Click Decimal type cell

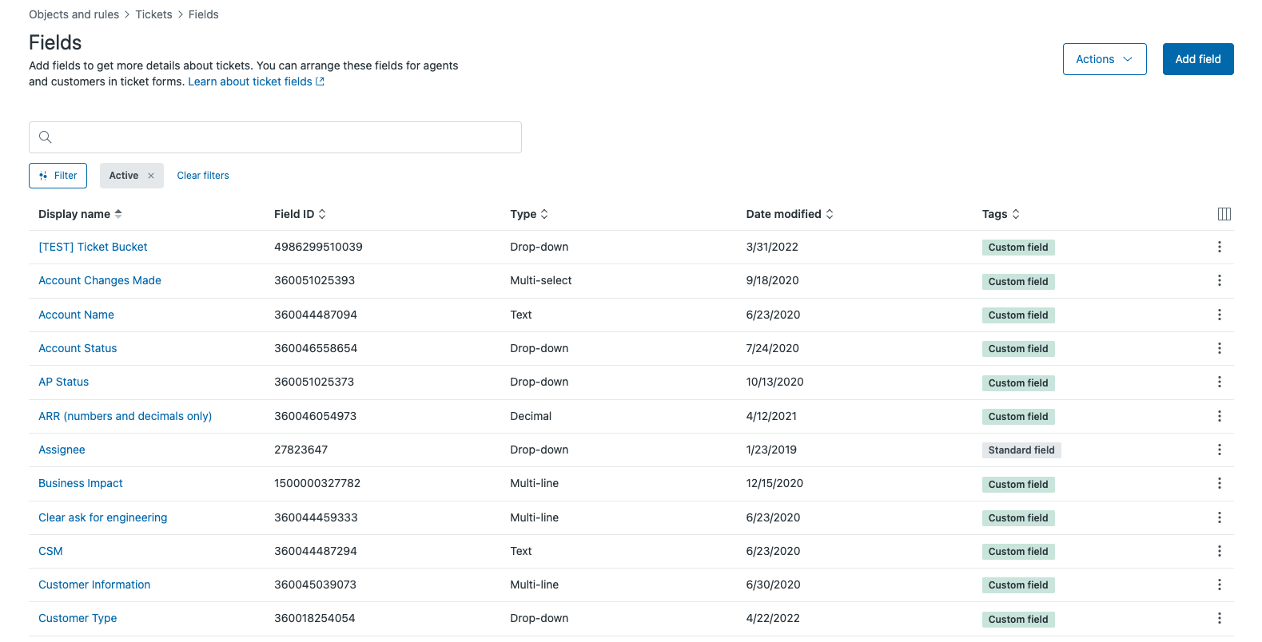coord(531,416)
